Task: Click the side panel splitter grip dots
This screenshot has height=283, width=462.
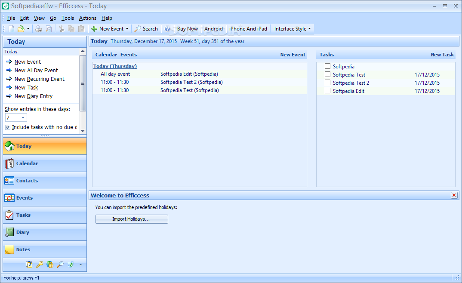Action: coord(45,136)
